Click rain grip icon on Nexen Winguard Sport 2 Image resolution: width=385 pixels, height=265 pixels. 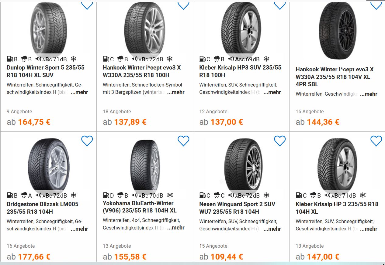tap(217, 195)
